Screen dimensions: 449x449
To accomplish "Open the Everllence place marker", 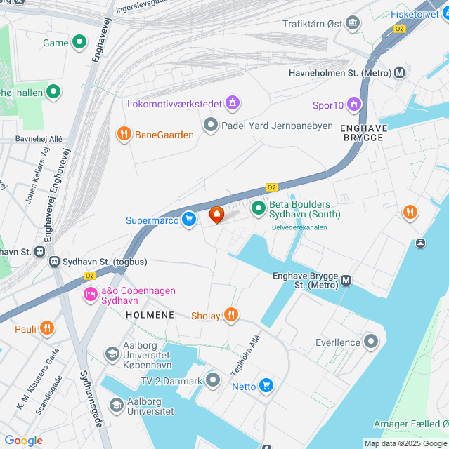I will pos(371,342).
